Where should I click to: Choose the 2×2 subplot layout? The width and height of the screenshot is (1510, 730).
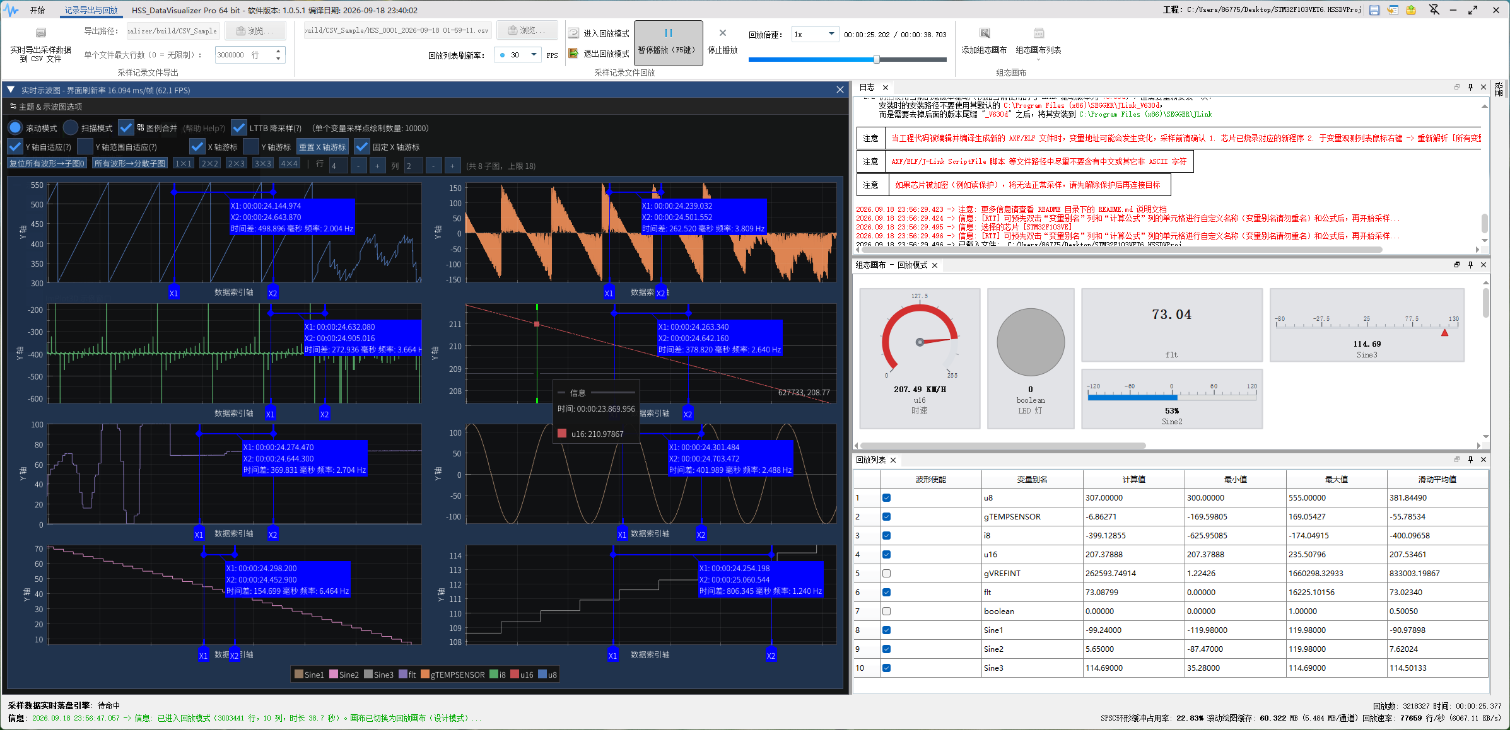coord(209,164)
